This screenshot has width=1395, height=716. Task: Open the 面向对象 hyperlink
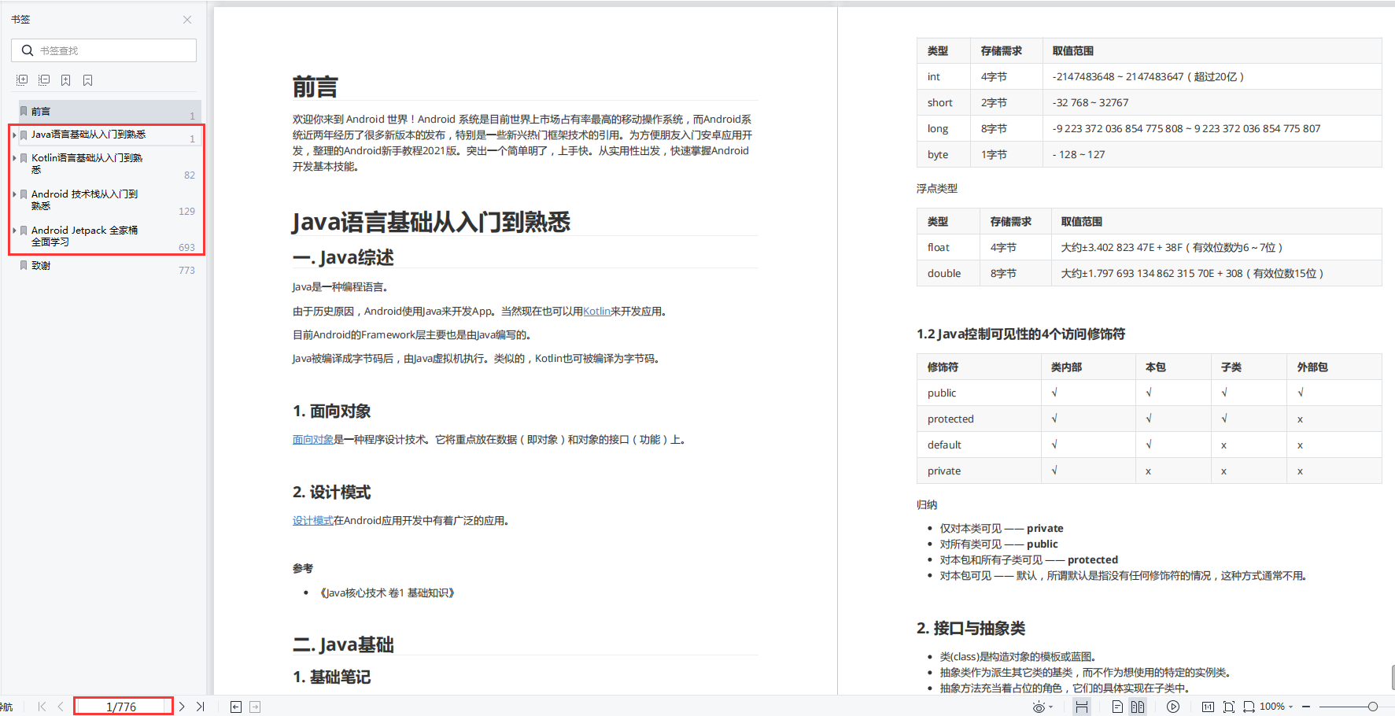312,439
